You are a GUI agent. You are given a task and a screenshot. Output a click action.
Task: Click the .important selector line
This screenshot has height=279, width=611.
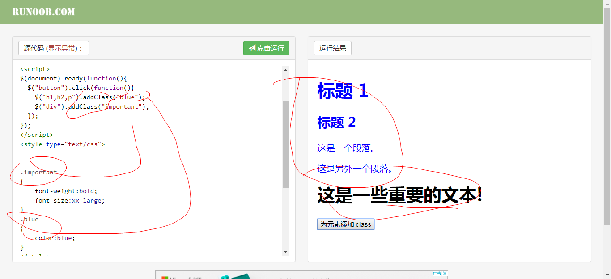[x=38, y=173]
